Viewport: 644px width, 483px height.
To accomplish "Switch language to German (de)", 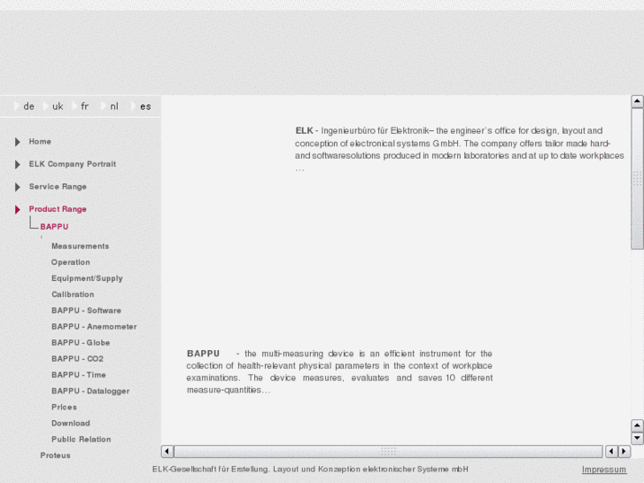I will [x=28, y=106].
